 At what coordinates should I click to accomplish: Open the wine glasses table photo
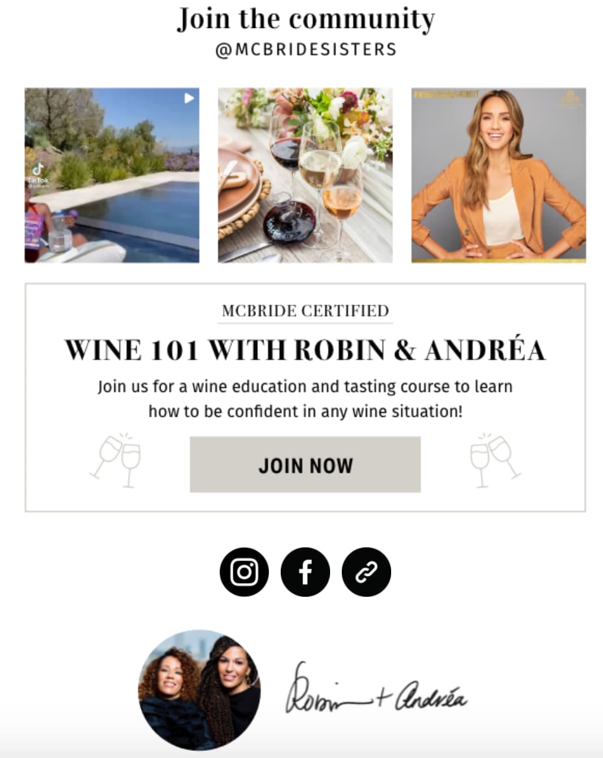(305, 176)
